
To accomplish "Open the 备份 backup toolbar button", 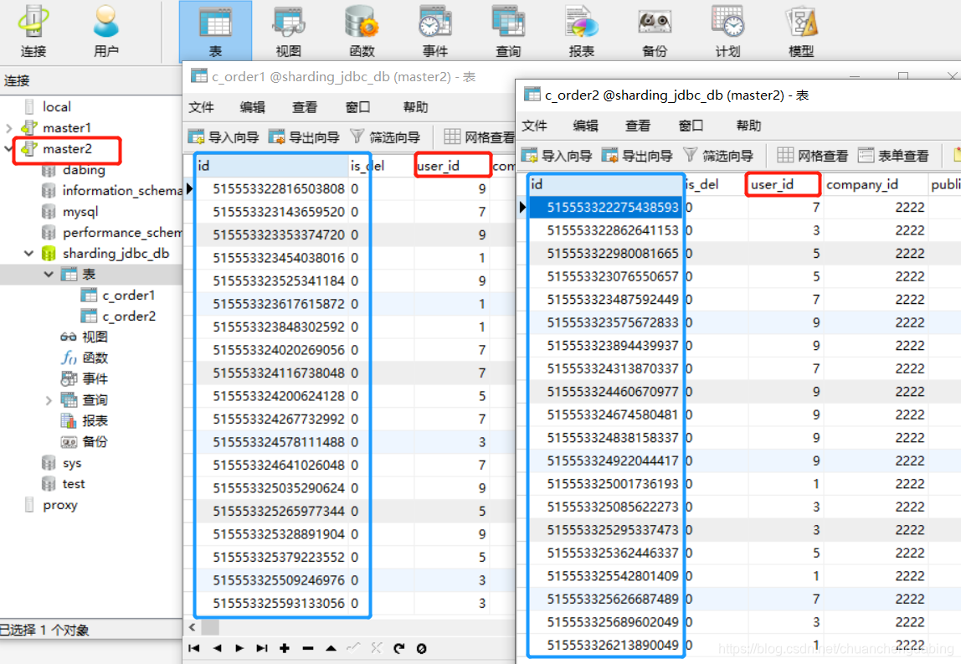I will tap(655, 31).
